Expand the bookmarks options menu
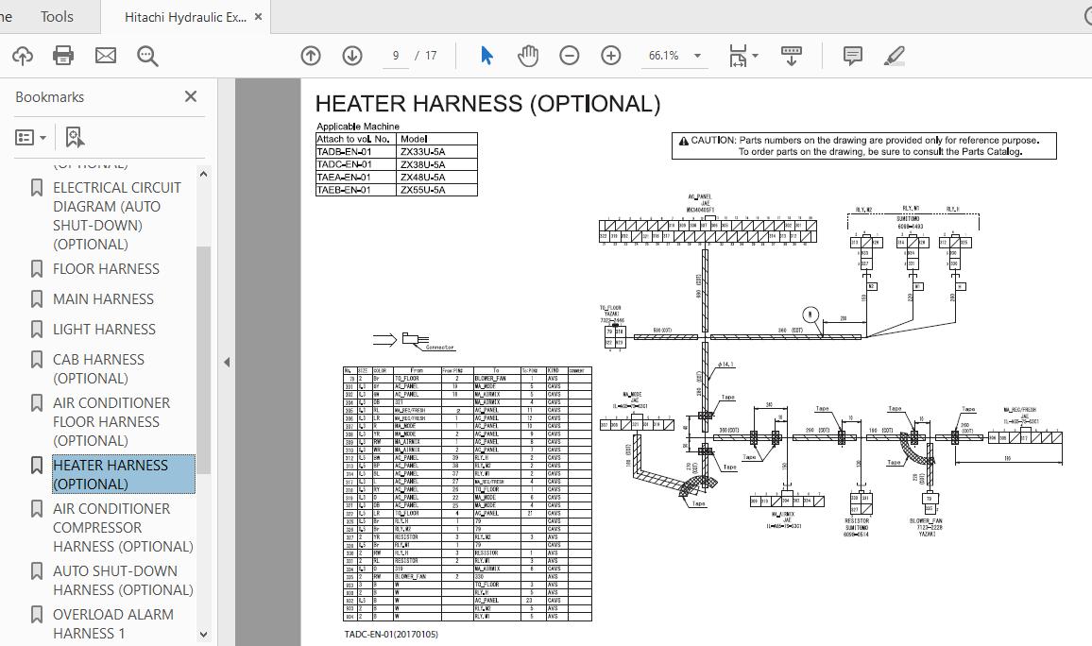Screen dimensions: 1092x646 click(31, 137)
